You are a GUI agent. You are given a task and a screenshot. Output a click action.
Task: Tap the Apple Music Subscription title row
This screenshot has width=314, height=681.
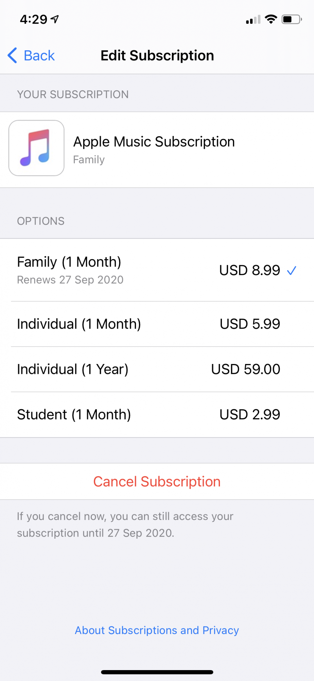(x=157, y=150)
